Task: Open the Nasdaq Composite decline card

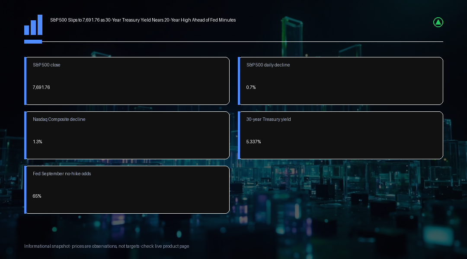Action: coord(127,135)
